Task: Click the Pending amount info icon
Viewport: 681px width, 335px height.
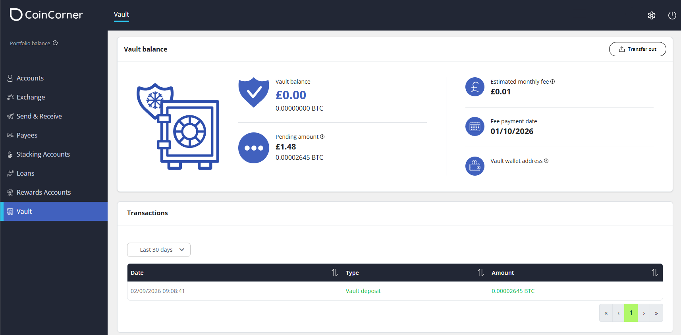Action: click(322, 136)
